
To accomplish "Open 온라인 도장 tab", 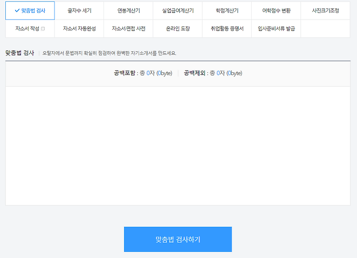I will tap(178, 29).
